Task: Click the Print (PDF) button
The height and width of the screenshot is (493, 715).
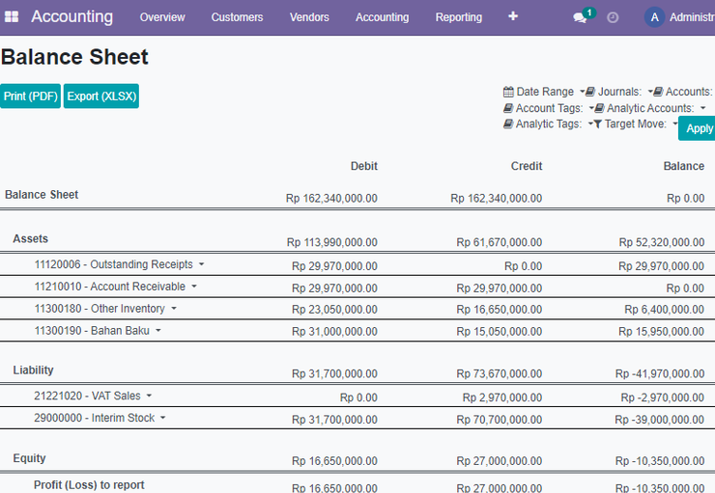Action: [30, 96]
